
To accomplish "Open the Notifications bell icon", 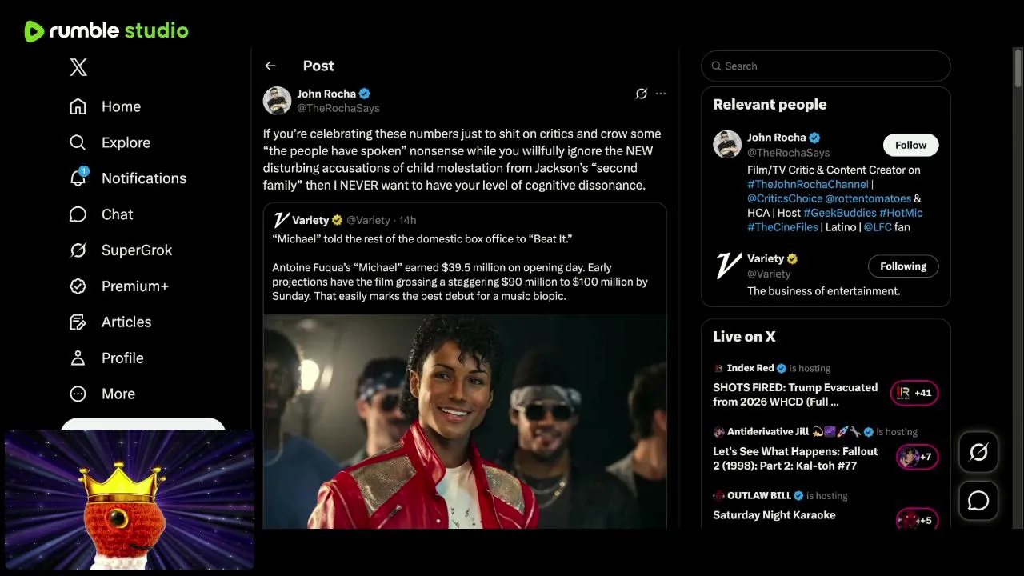I will [78, 178].
